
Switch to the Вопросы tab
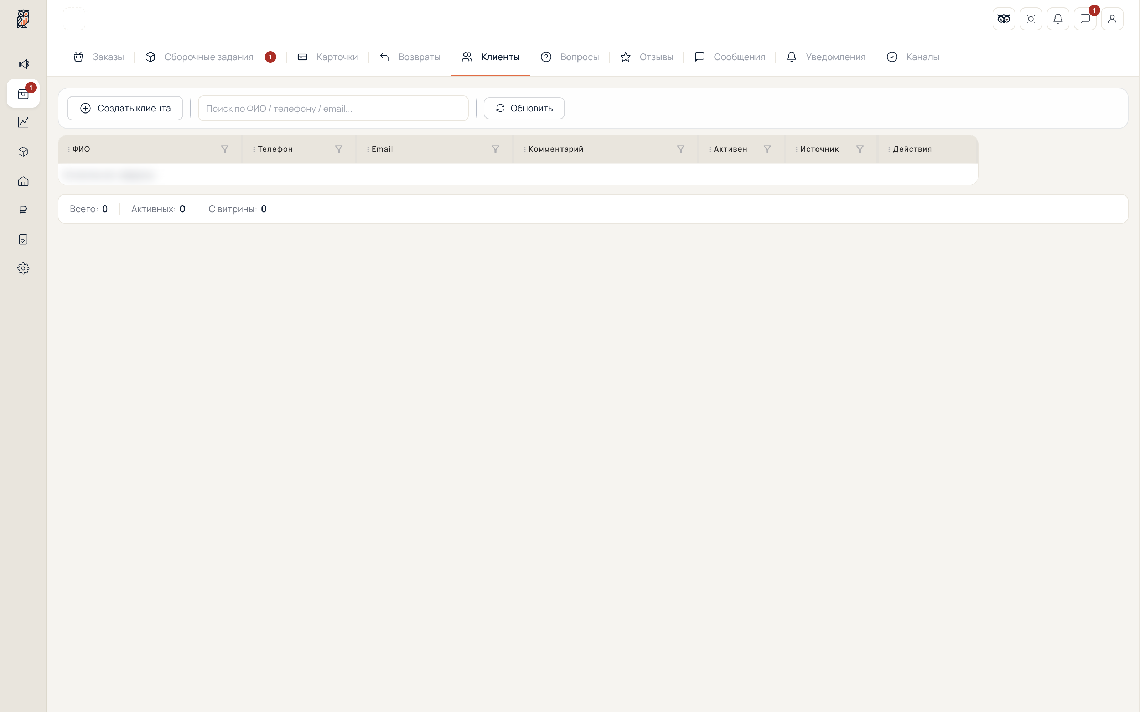pos(570,57)
